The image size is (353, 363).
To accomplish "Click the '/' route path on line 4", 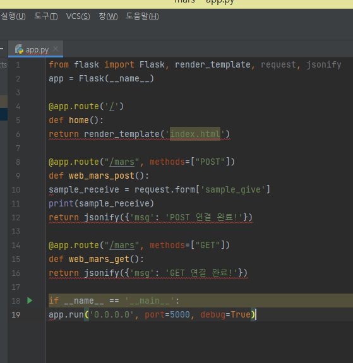I will coord(112,106).
